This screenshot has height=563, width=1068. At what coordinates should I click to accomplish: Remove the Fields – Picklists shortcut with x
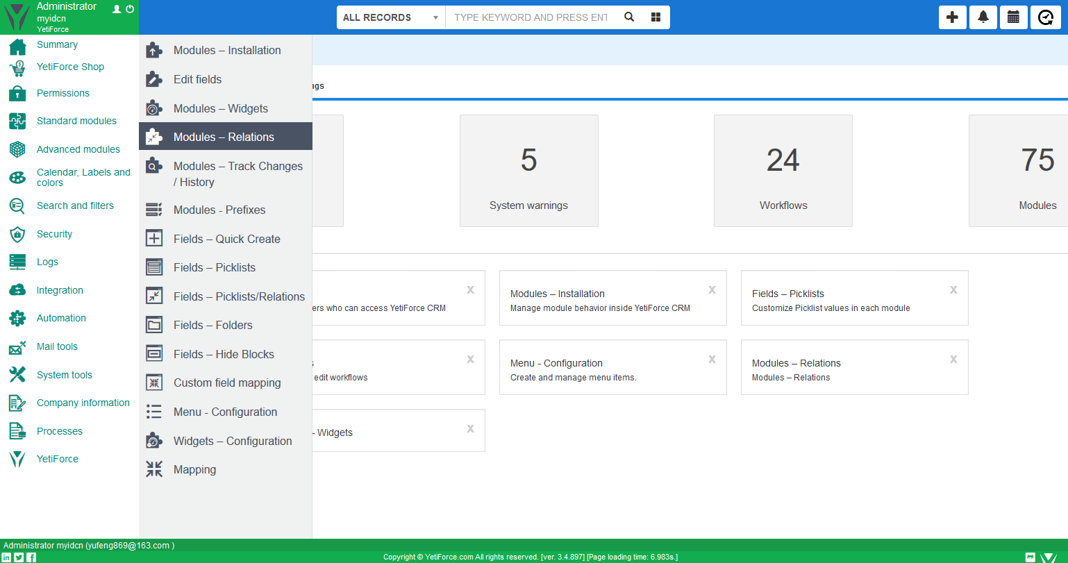953,289
